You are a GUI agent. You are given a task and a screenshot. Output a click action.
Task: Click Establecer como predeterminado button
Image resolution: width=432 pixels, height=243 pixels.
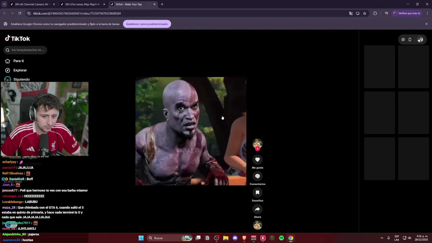tap(147, 24)
